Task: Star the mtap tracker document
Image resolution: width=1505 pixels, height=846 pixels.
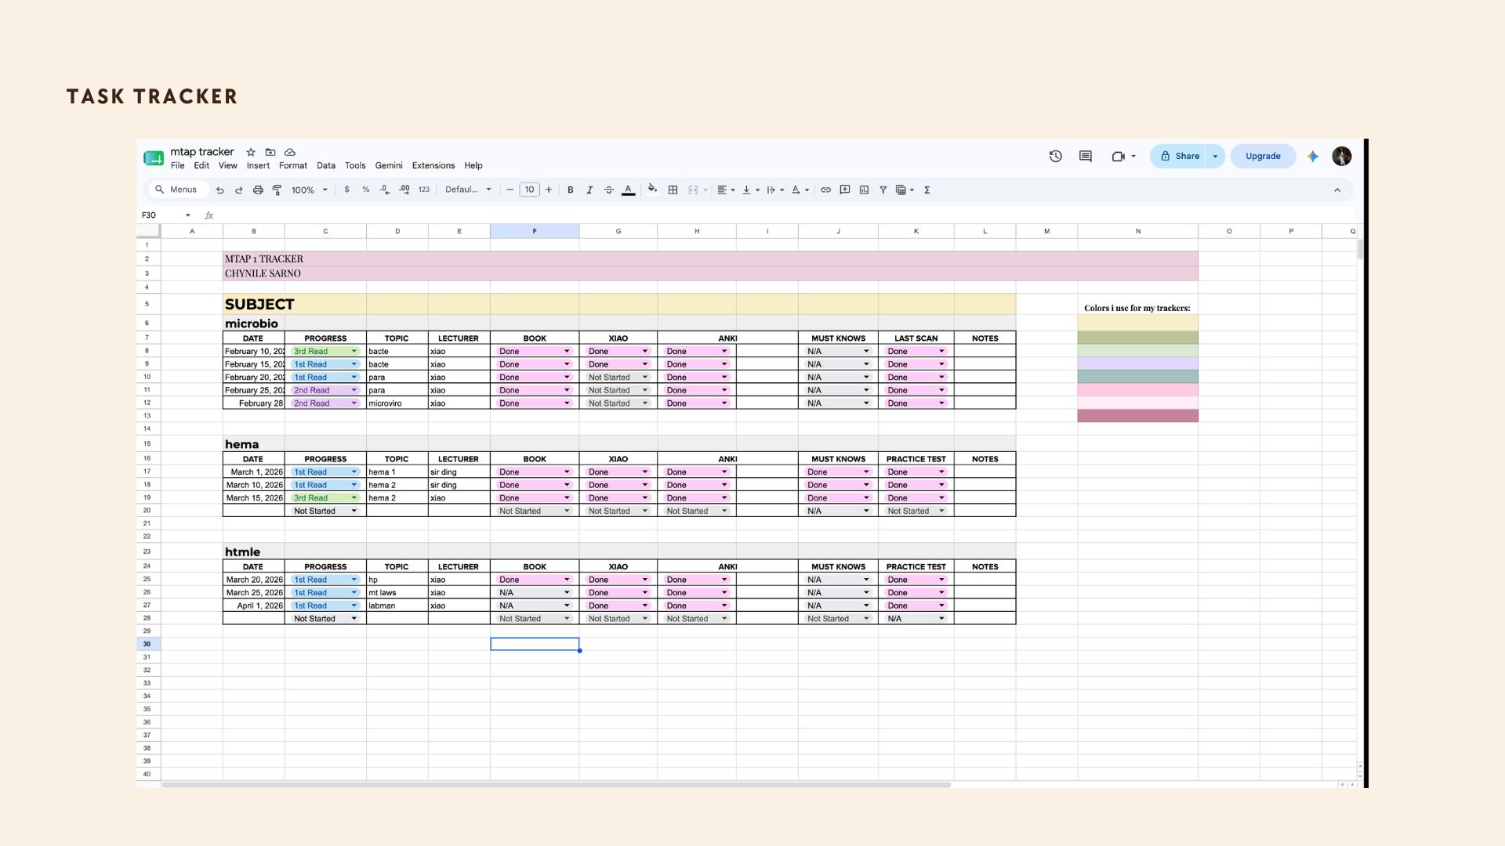Action: [x=251, y=152]
